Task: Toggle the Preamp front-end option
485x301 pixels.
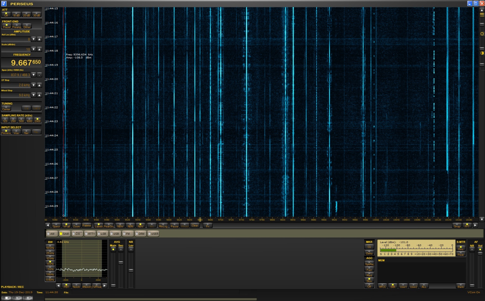Action: [x=17, y=26]
